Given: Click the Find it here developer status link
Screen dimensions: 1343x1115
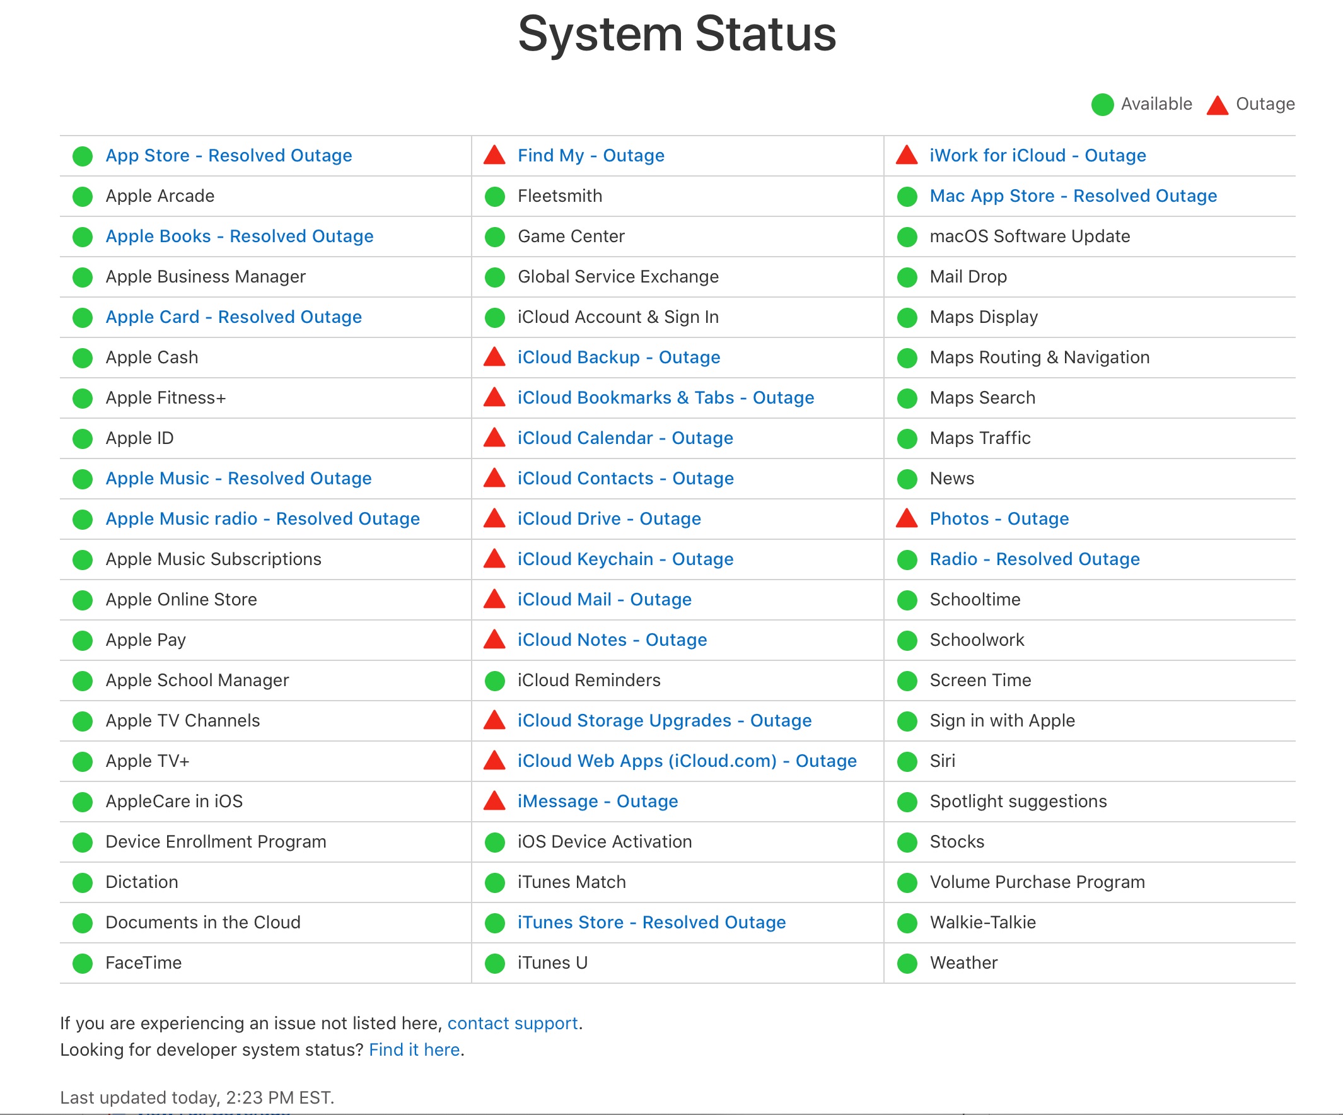Looking at the screenshot, I should pos(414,1050).
